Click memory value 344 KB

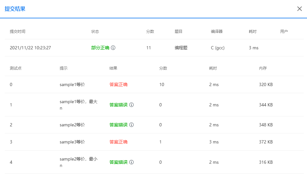[x=266, y=105]
